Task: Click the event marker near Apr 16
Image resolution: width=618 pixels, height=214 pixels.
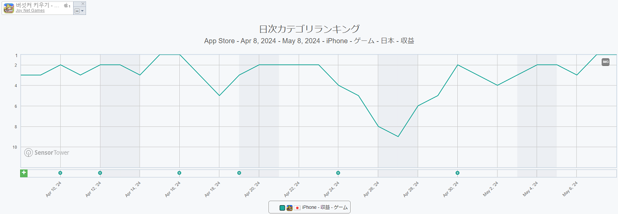Action: click(179, 173)
